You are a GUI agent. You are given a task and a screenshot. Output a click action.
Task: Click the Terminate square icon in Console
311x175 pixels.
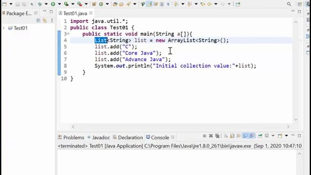click(x=205, y=136)
